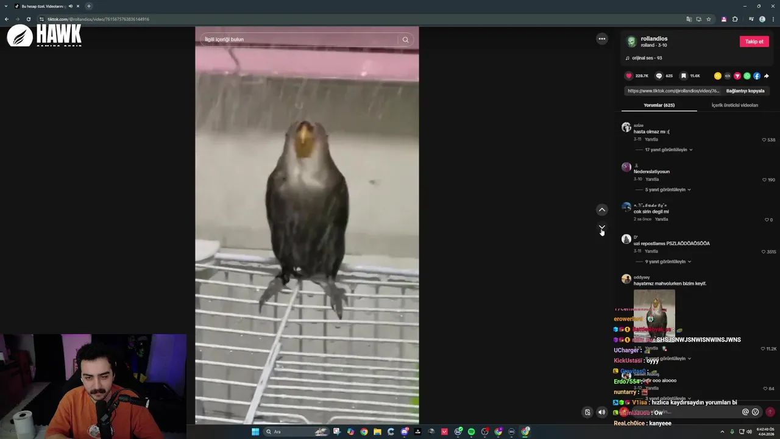Click the Chrome back arrow

coord(7,19)
